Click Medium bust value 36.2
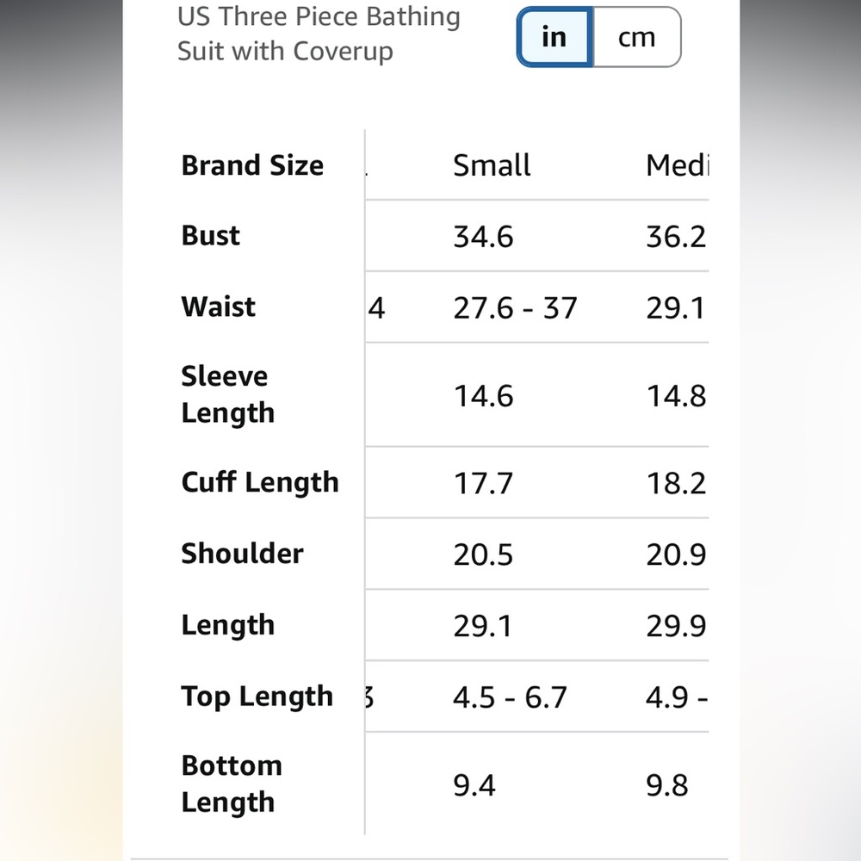Viewport: 861px width, 861px height. tap(677, 238)
